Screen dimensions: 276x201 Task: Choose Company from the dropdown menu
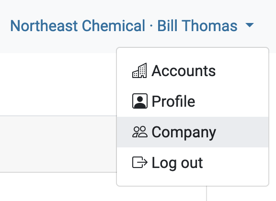click(193, 132)
